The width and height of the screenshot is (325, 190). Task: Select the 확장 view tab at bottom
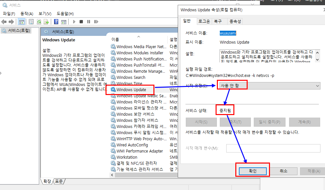[x=47, y=181]
